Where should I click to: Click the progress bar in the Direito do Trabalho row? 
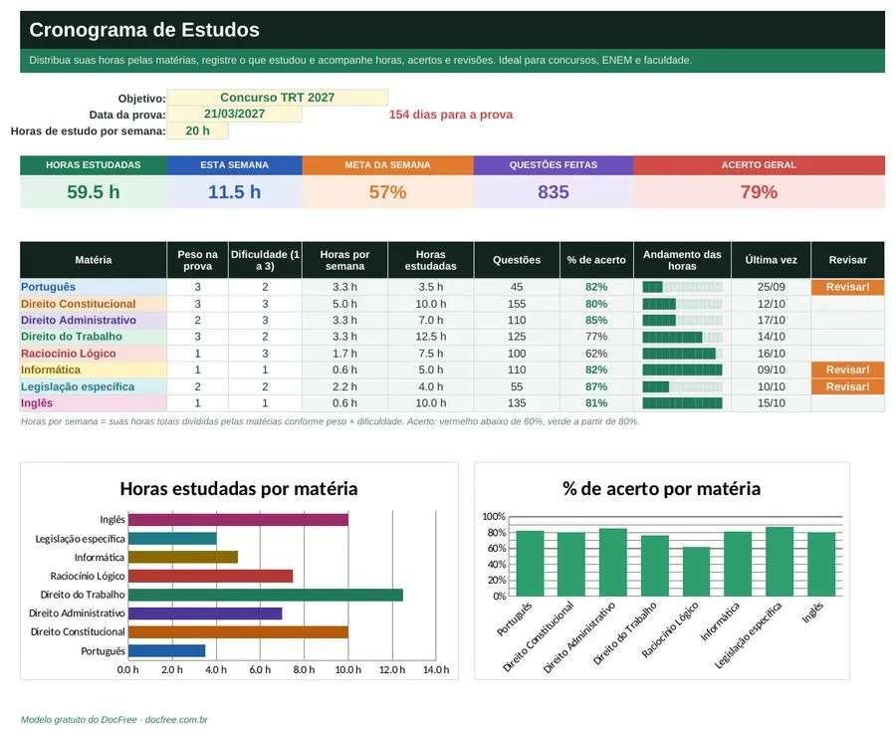tap(682, 337)
